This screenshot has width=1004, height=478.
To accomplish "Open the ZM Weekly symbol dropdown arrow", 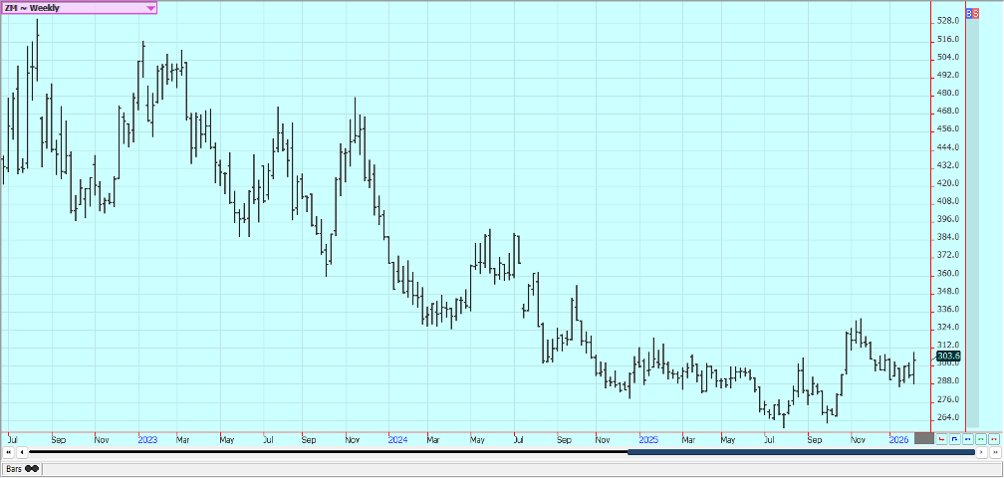I will (150, 8).
